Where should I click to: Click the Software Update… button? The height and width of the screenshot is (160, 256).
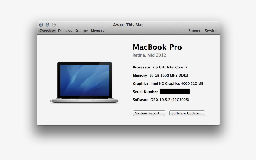point(187,113)
